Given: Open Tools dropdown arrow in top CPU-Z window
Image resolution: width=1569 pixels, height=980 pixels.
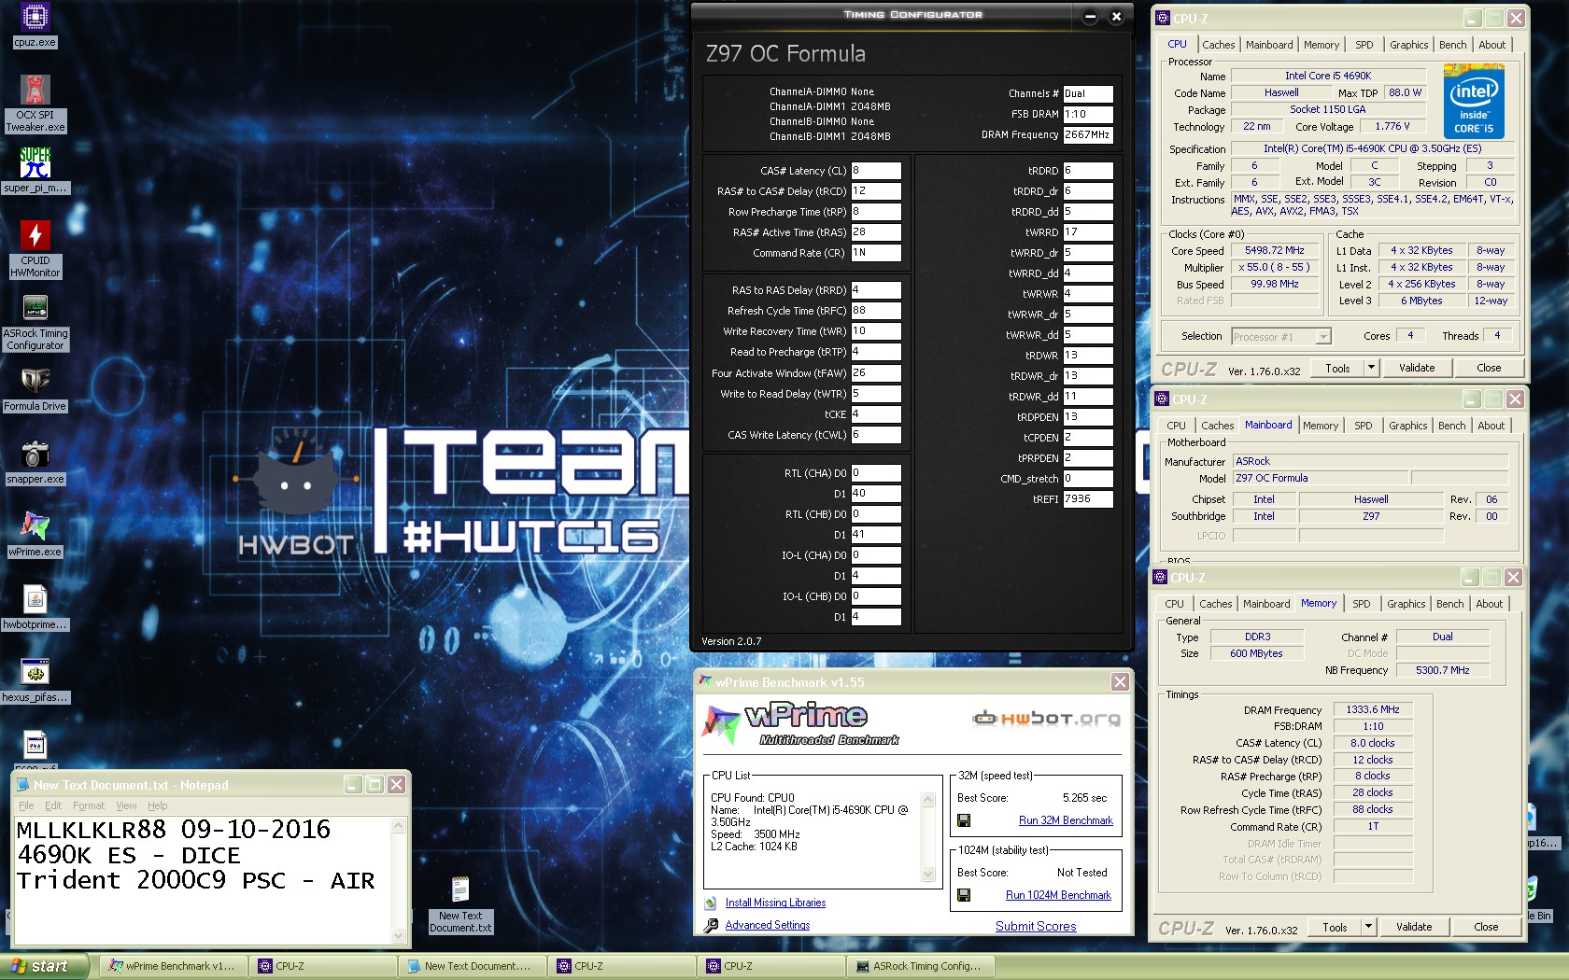Looking at the screenshot, I should point(1371,368).
